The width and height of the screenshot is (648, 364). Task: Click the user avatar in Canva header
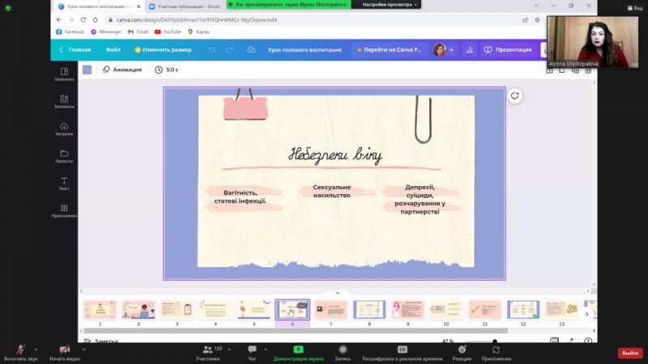439,50
